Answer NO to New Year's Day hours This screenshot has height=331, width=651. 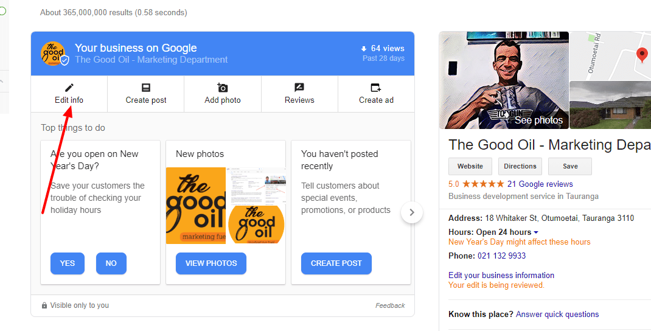[x=111, y=263]
